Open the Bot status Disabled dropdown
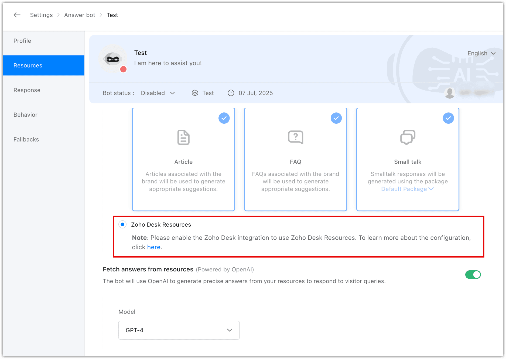This screenshot has width=506, height=359. point(158,93)
